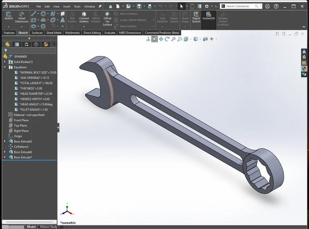
Task: Select the Smart Dimension tool
Action: point(22,17)
